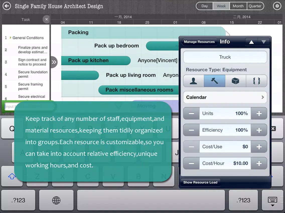Viewport: 285px width, 213px height.
Task: Switch timeline scale to Week
Action: point(221,6)
